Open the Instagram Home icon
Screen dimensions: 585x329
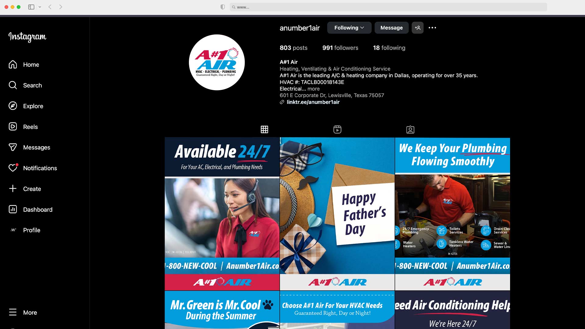pos(13,65)
